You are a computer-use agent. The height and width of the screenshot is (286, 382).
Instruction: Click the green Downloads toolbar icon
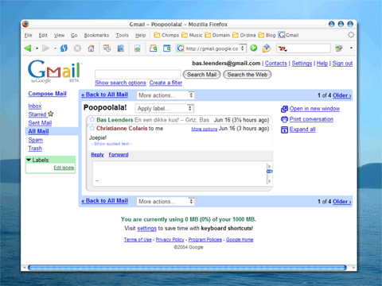pyautogui.click(x=138, y=48)
